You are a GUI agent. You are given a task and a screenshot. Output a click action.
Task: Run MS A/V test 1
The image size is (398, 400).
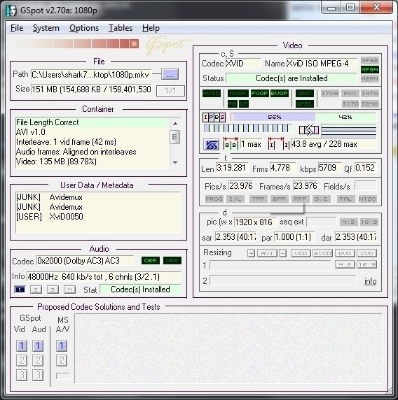(x=62, y=346)
